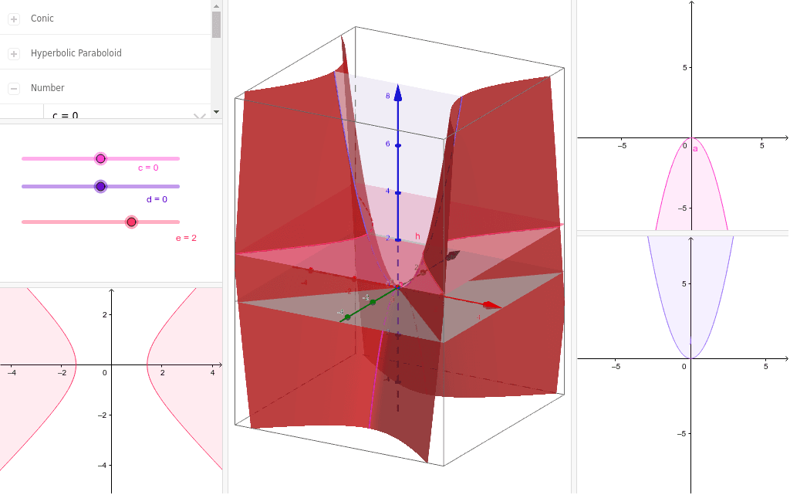This screenshot has width=790, height=495.
Task: Click the point at 4 on z-axis
Action: coord(398,193)
